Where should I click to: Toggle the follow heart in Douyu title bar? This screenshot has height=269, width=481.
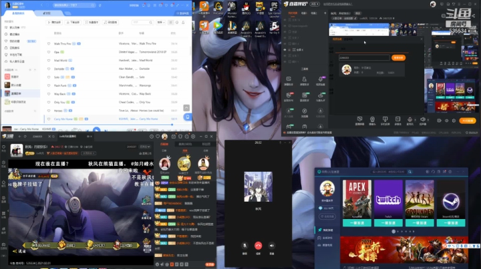[x=158, y=136]
